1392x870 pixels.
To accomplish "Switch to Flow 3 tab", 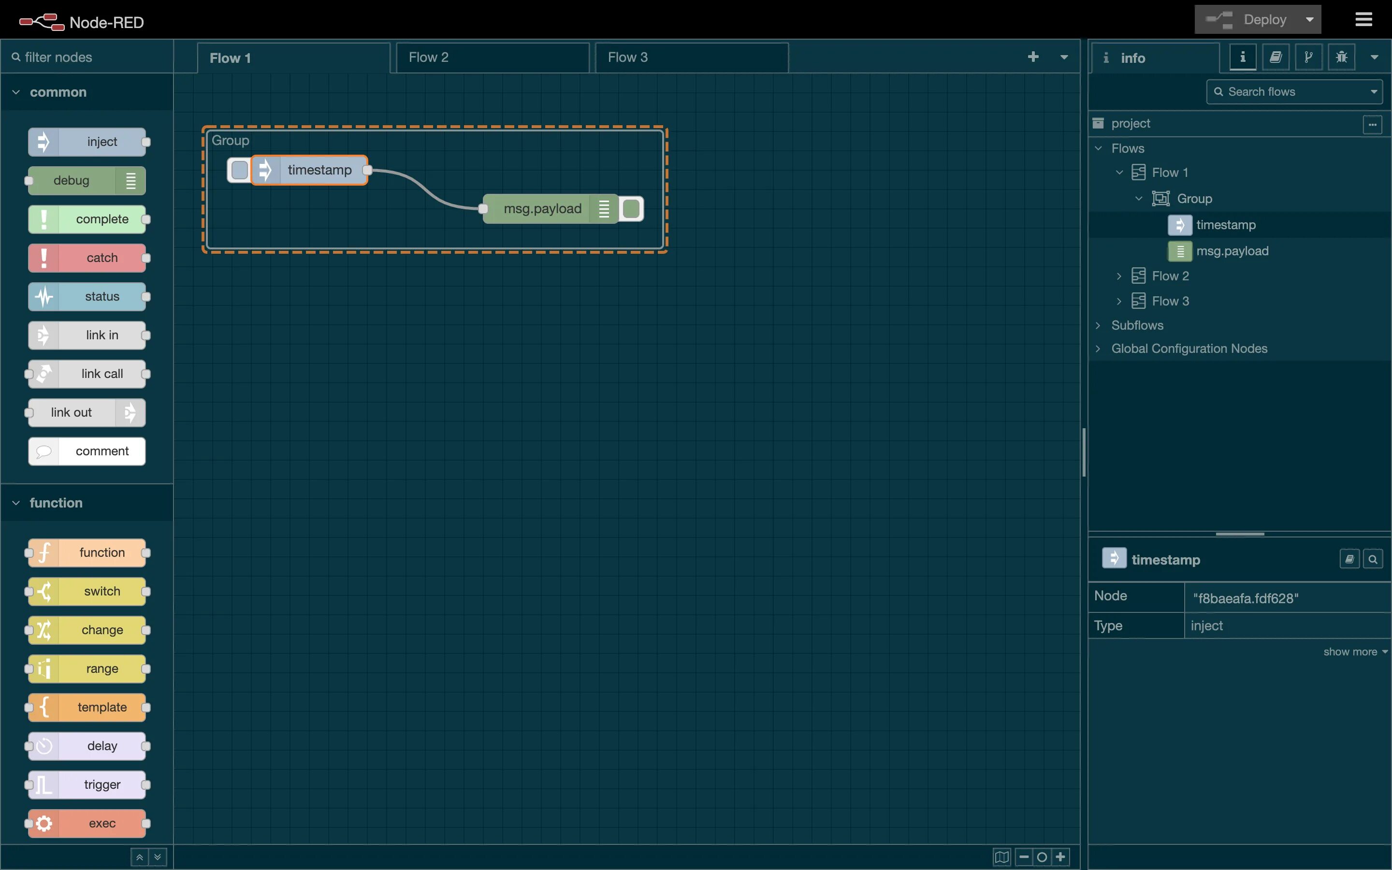I will coord(625,57).
